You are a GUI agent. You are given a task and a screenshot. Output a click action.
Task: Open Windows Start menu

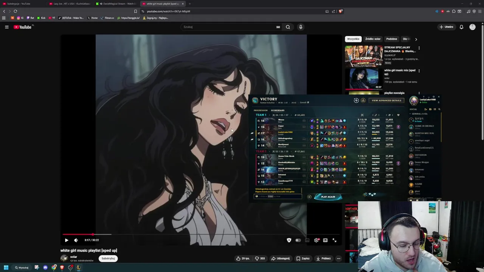pyautogui.click(x=6, y=267)
